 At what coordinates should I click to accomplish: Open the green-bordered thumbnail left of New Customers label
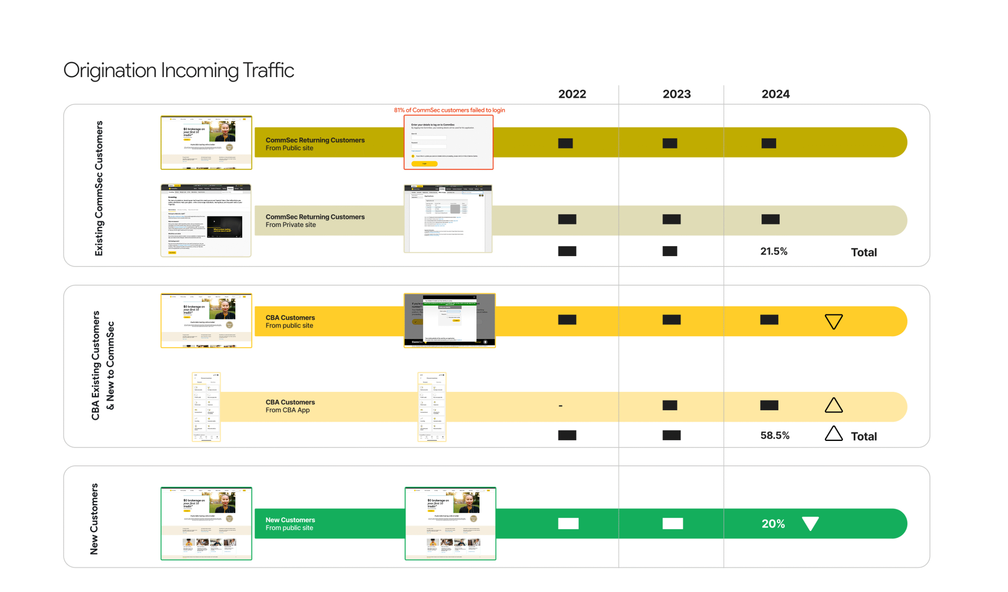(x=206, y=523)
